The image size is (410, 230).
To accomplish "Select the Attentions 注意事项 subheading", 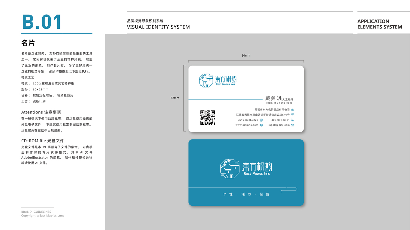I will [41, 112].
